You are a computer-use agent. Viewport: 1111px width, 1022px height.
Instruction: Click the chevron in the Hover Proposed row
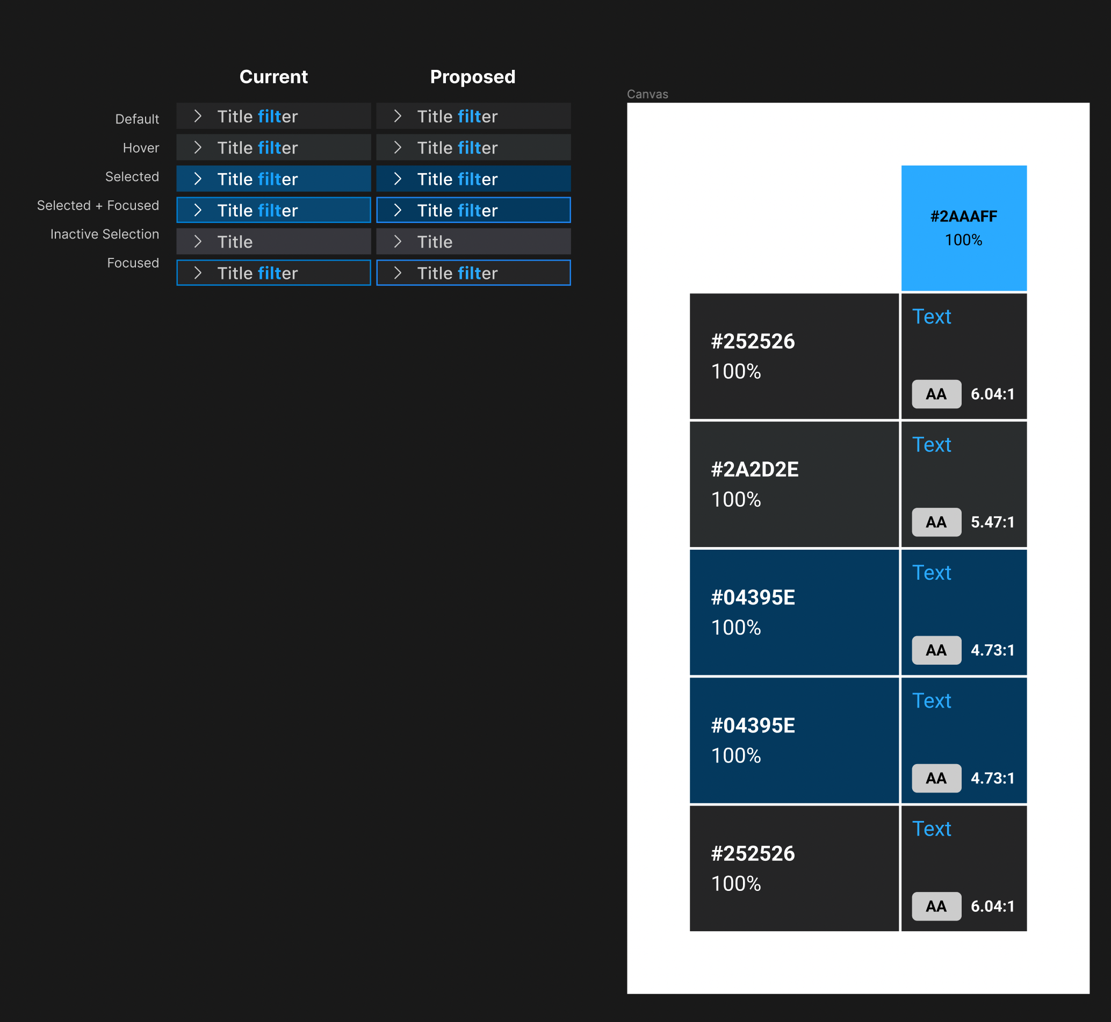coord(398,148)
